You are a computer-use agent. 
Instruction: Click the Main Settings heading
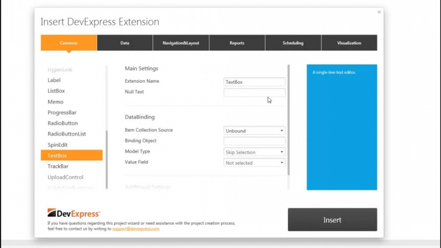(142, 68)
